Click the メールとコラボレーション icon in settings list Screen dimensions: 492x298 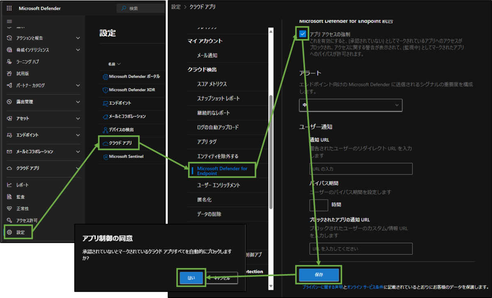[105, 117]
